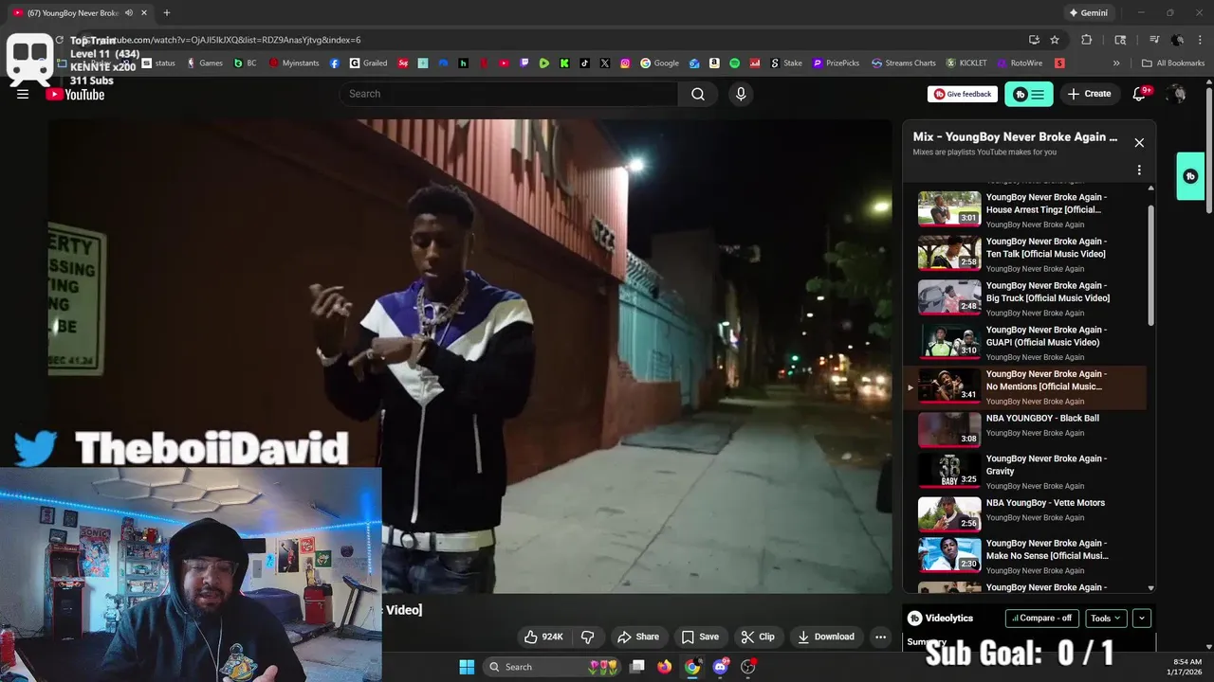The width and height of the screenshot is (1214, 682).
Task: Open the TikTok bookmark icon
Action: tap(584, 63)
